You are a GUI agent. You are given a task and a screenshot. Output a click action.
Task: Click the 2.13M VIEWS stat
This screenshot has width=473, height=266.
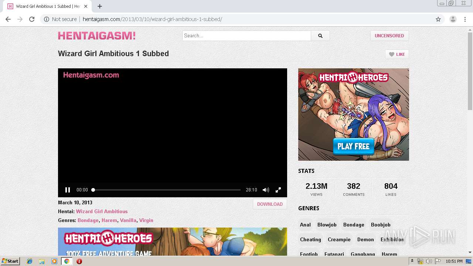[x=316, y=189]
